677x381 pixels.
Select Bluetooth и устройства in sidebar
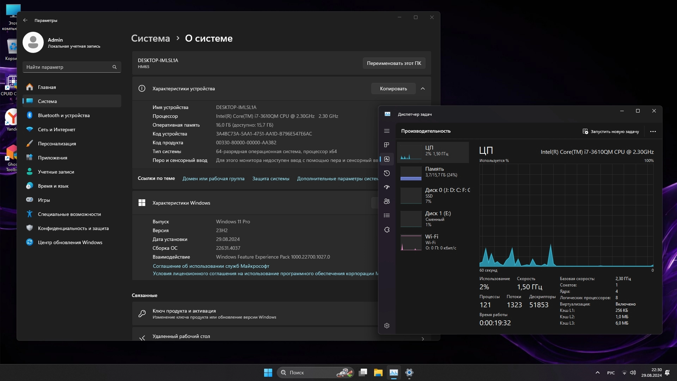click(x=64, y=115)
